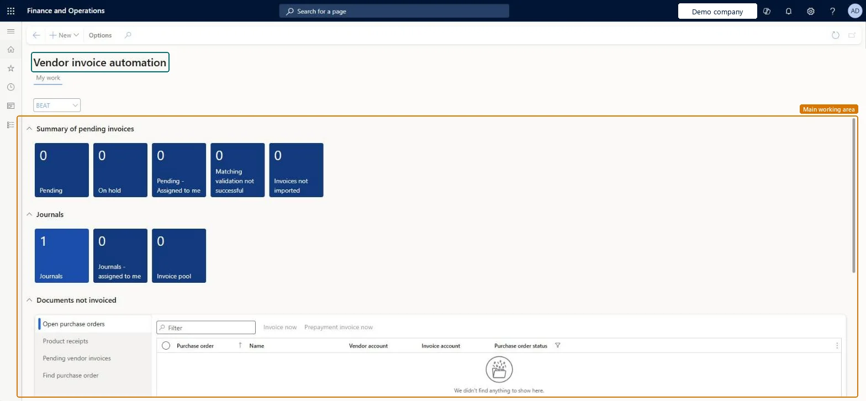
Task: Click the back arrow in action bar
Action: [36, 35]
